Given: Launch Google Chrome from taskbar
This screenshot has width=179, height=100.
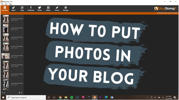Looking at the screenshot, I should point(60,97).
